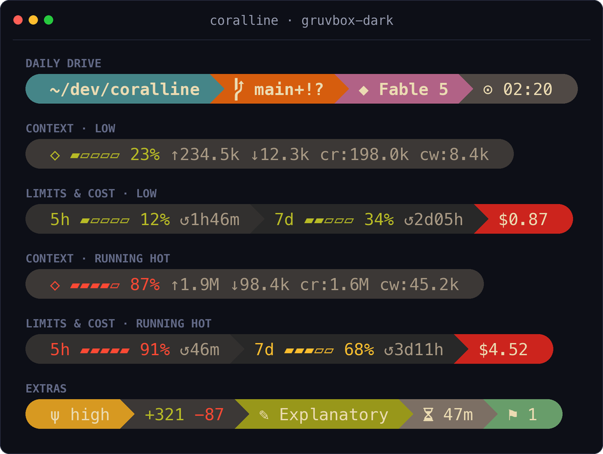Click the cw:45.2k cache write value

[419, 284]
